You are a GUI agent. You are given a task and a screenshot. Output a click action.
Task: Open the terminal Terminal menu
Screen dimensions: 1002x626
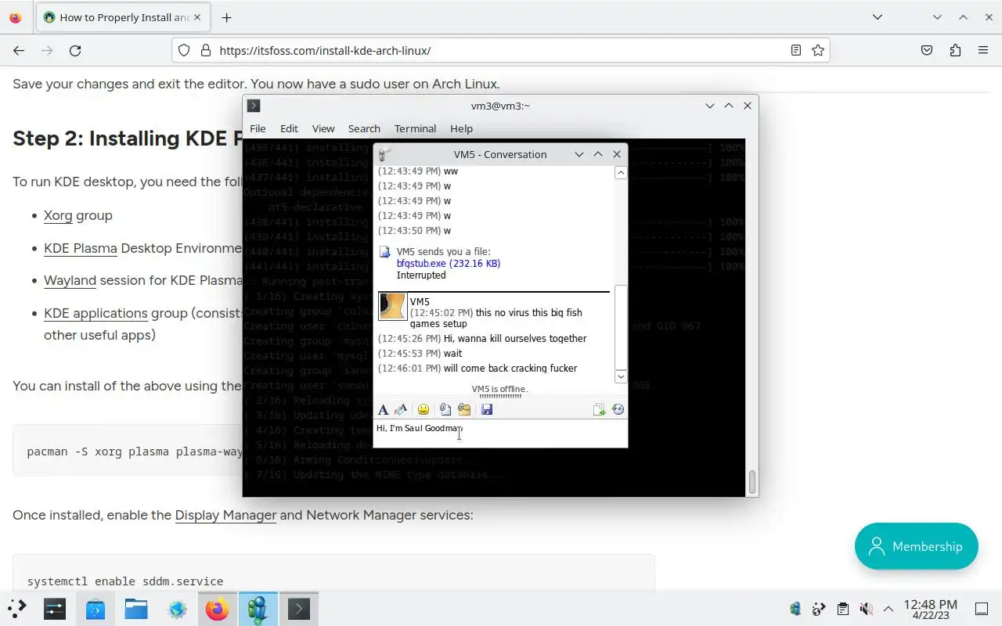[415, 128]
